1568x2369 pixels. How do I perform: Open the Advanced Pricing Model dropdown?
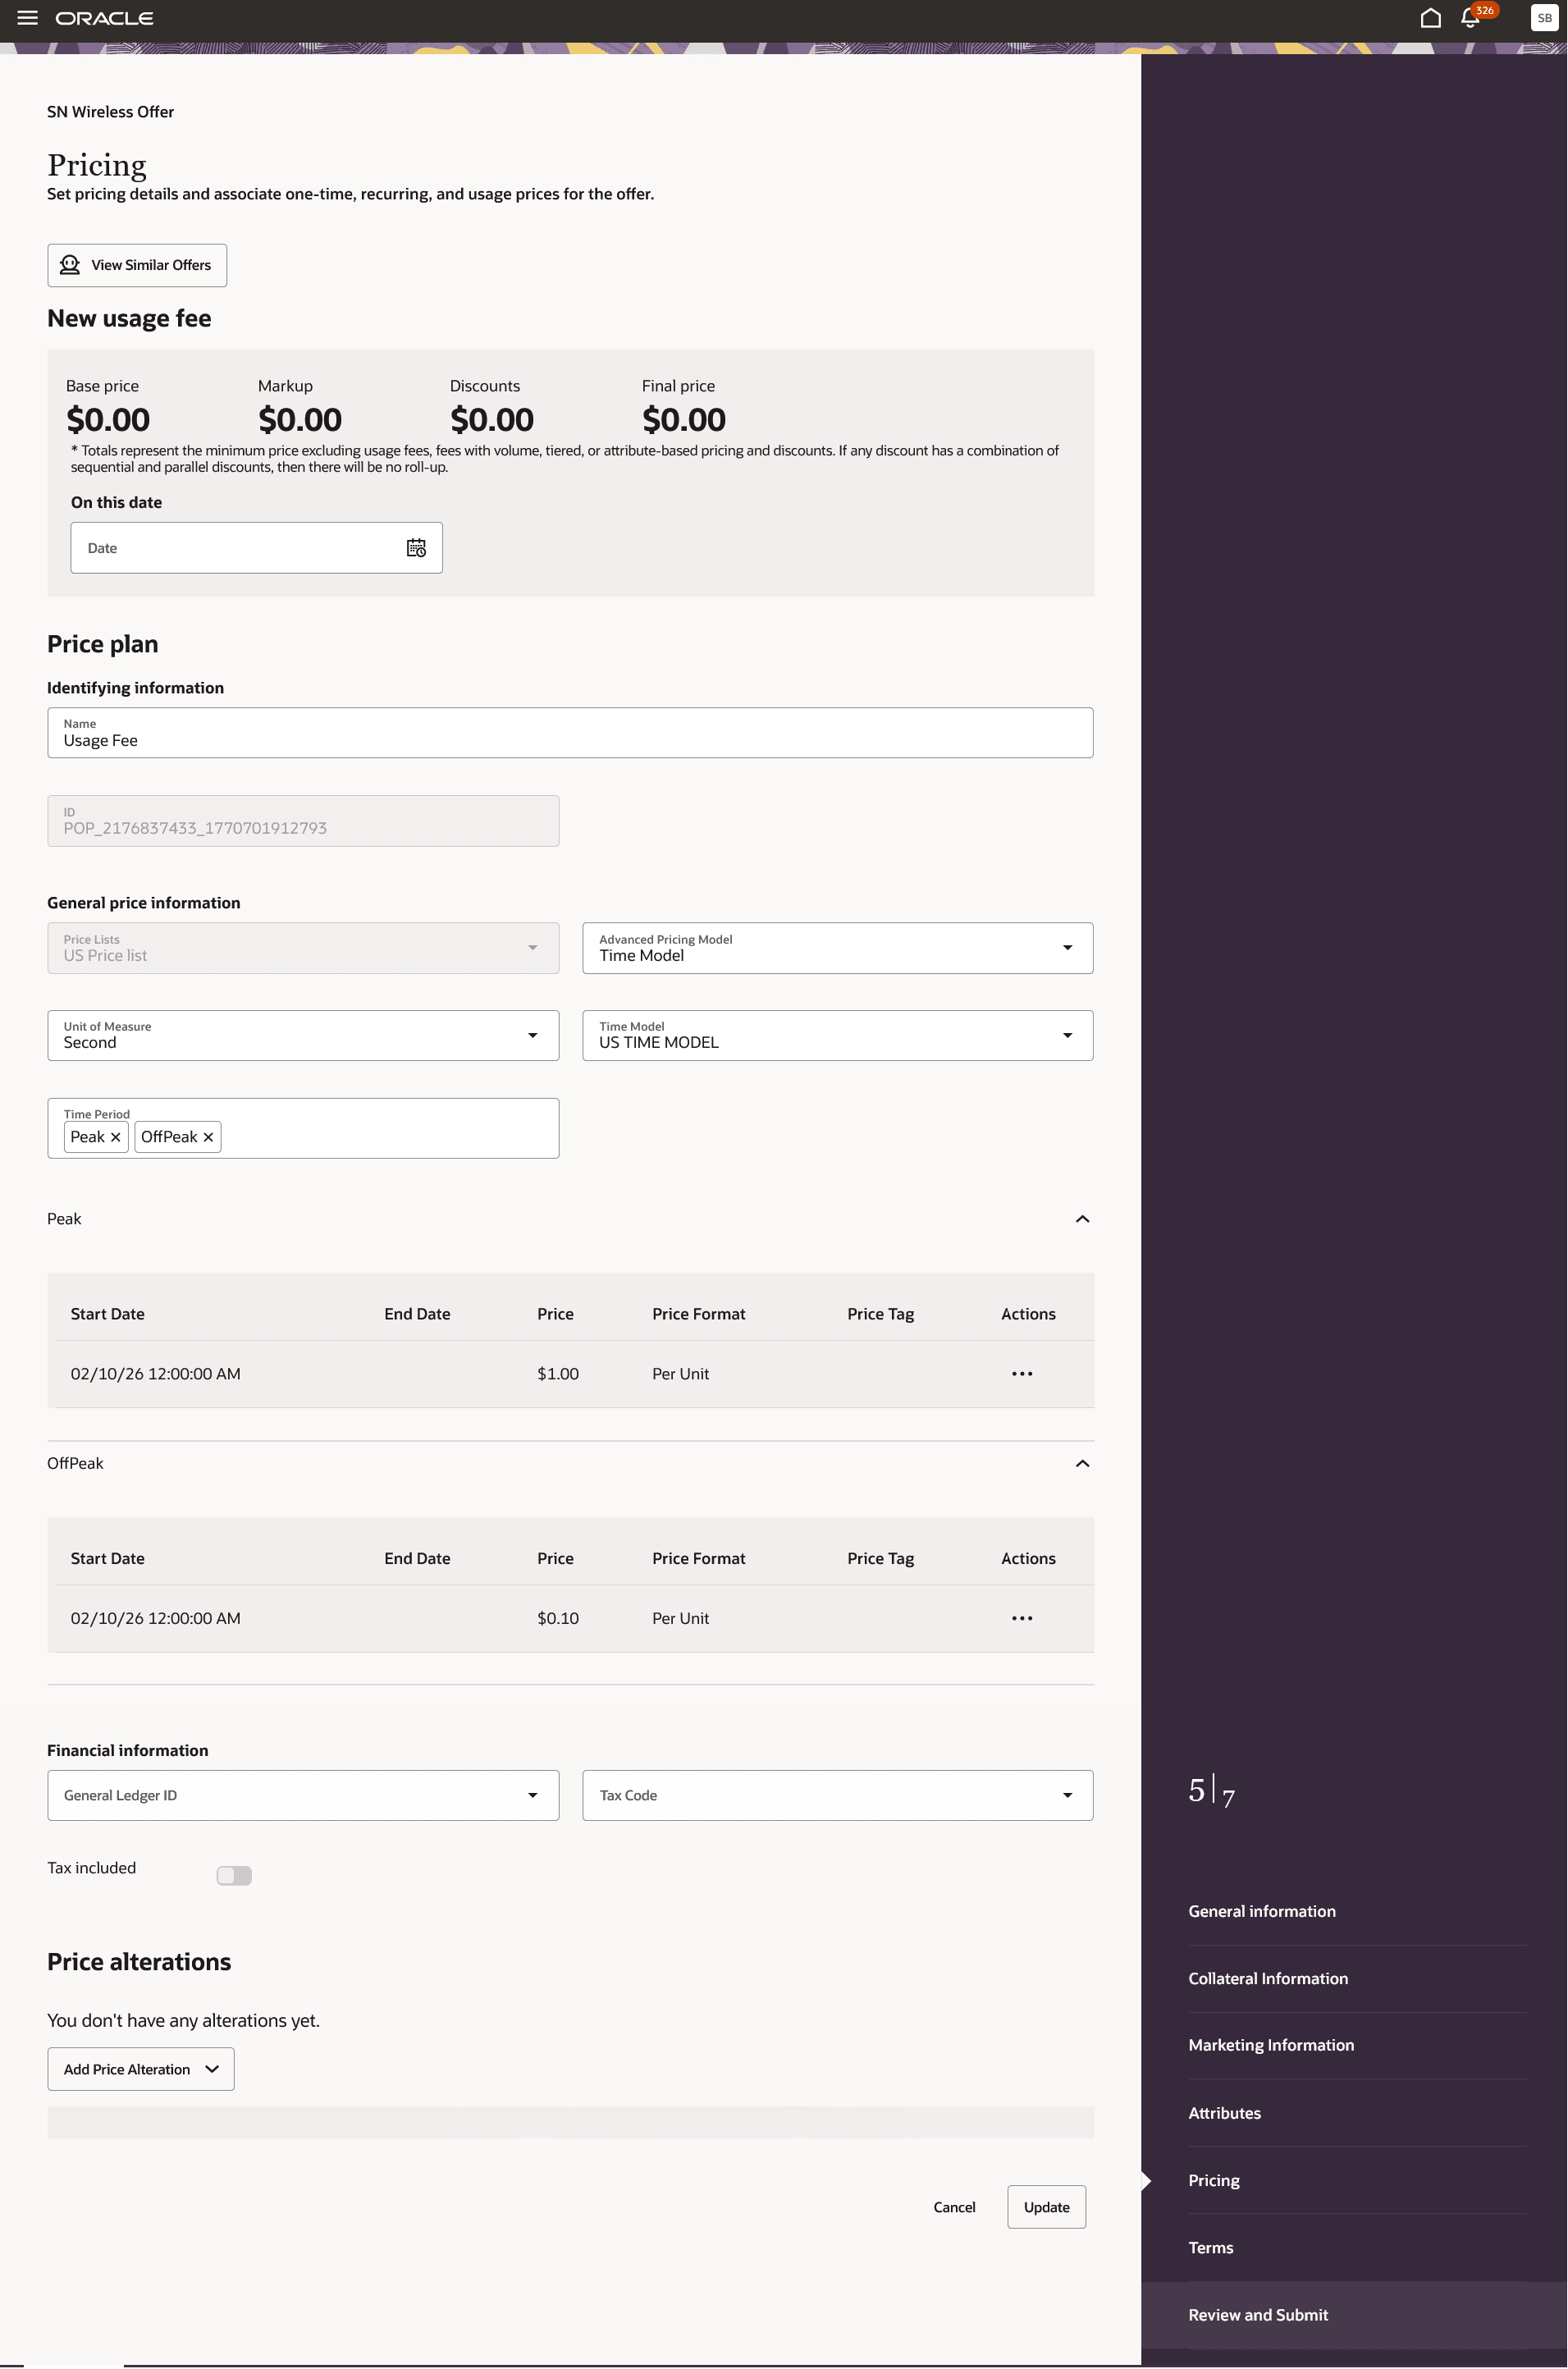pos(1067,947)
